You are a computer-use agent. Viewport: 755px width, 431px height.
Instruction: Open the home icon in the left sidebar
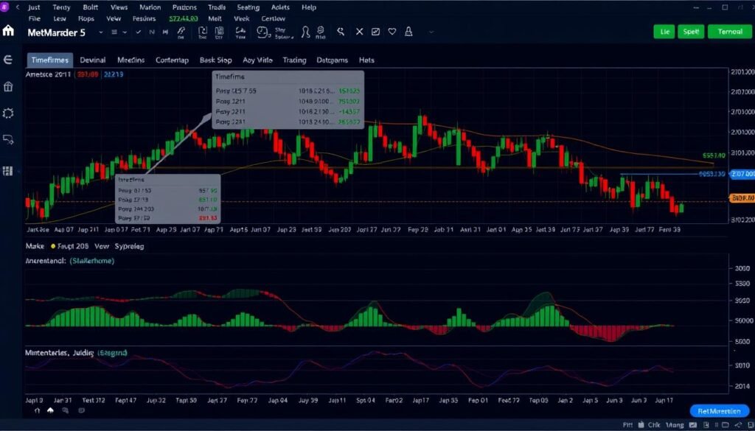point(8,32)
